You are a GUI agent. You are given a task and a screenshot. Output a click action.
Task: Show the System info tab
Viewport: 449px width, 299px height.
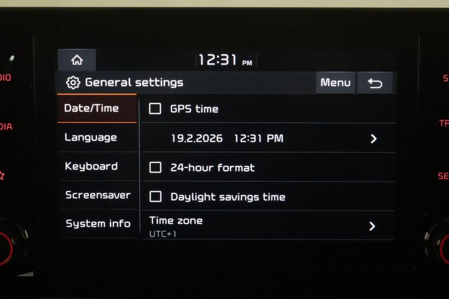[x=98, y=224]
